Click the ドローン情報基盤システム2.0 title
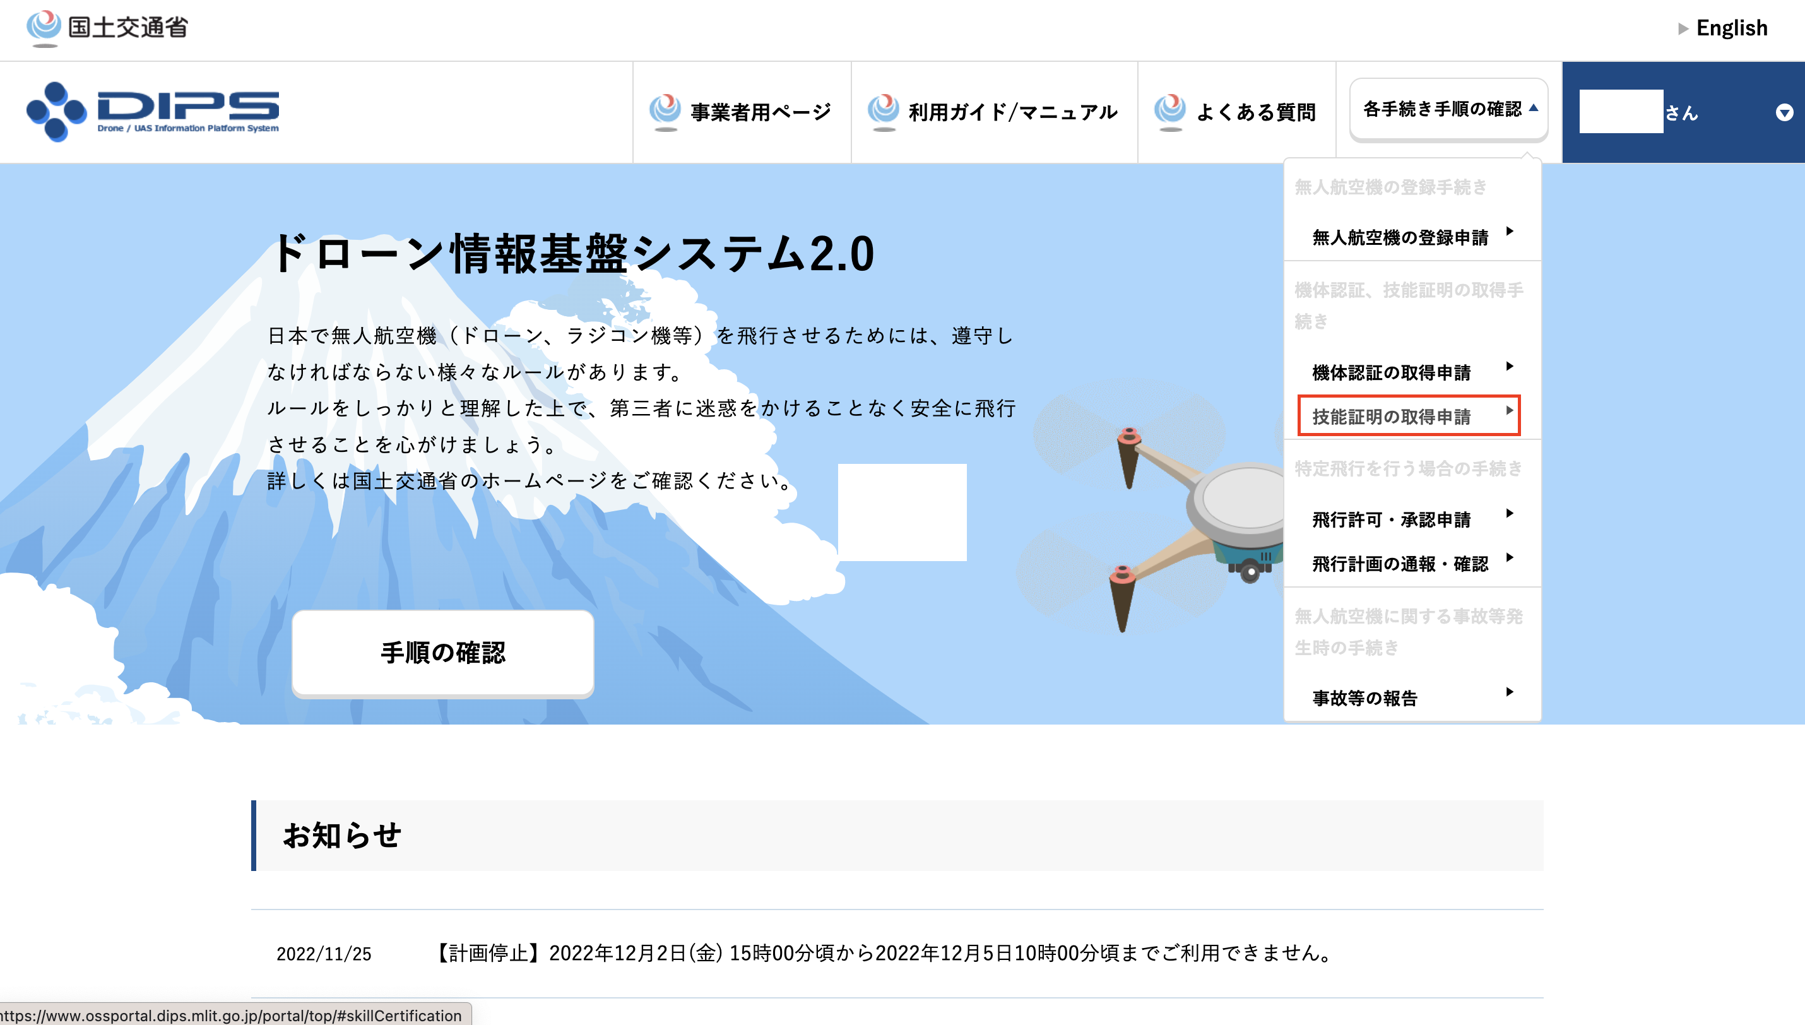Viewport: 1805px width, 1025px height. tap(573, 254)
